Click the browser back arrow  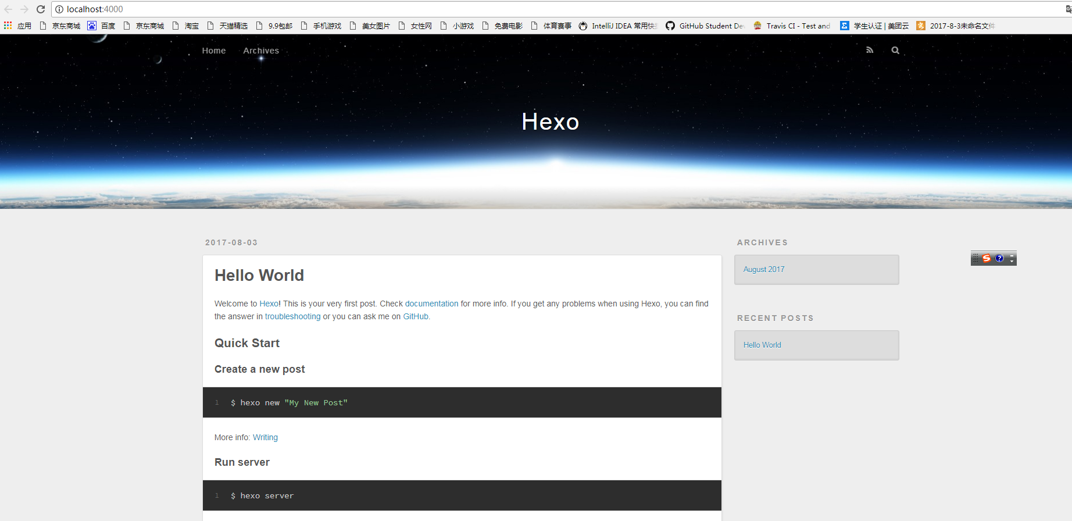click(8, 9)
